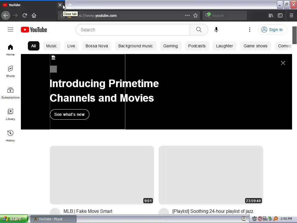297x223 pixels.
Task: Select the All filter chip
Action: [x=34, y=46]
